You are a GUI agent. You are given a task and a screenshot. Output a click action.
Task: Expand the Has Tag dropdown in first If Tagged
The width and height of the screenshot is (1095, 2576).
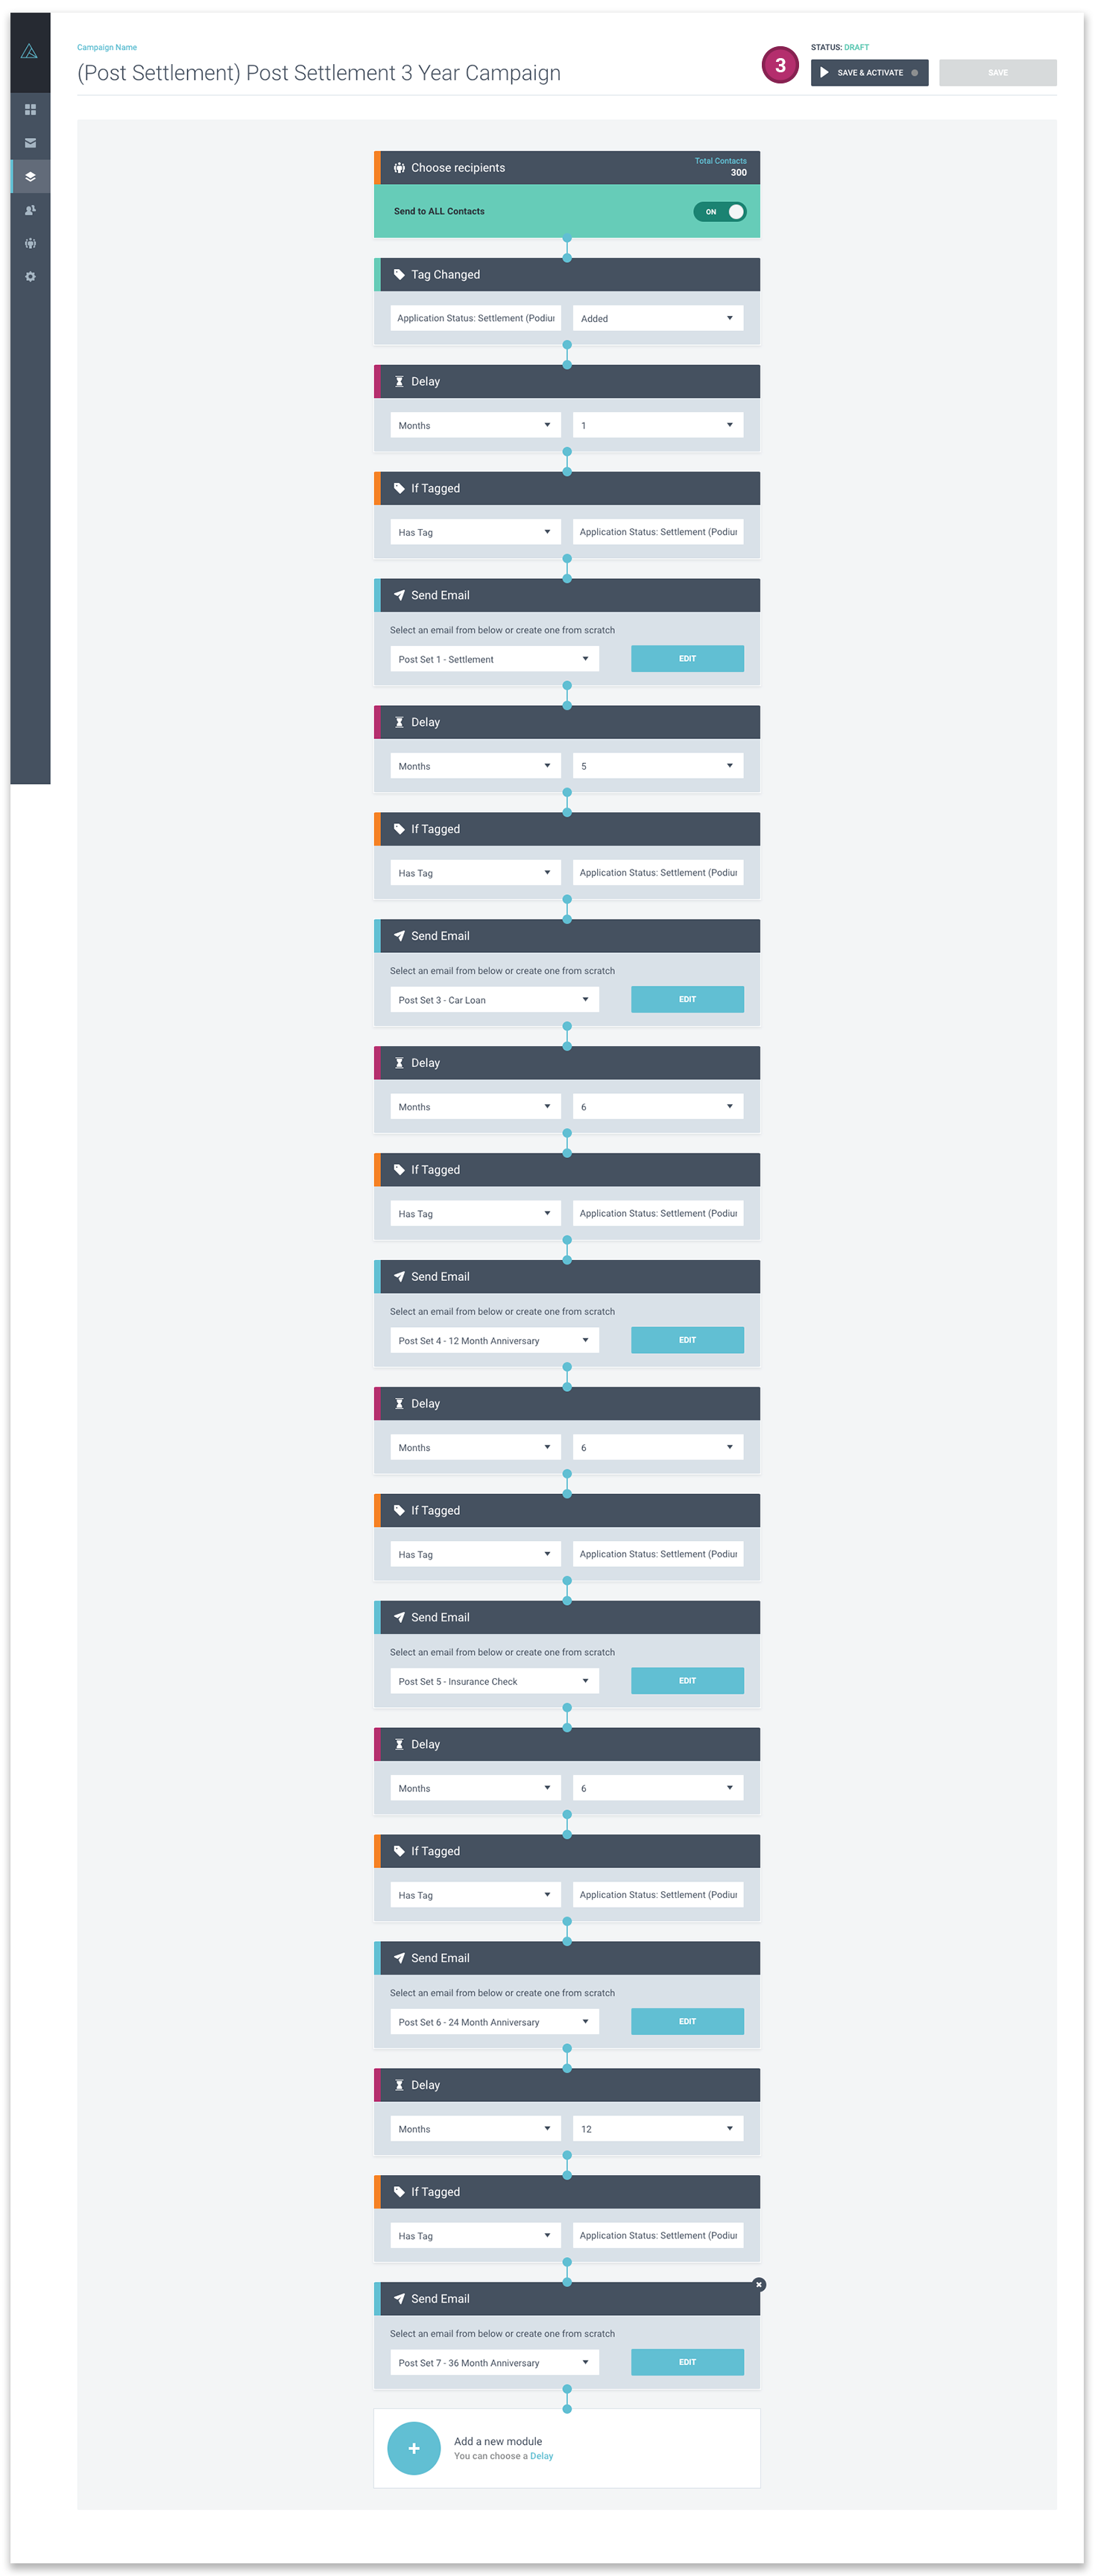475,531
